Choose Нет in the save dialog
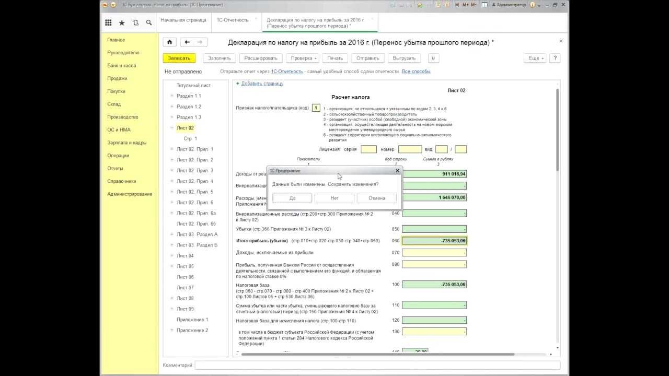The height and width of the screenshot is (376, 669). [334, 198]
